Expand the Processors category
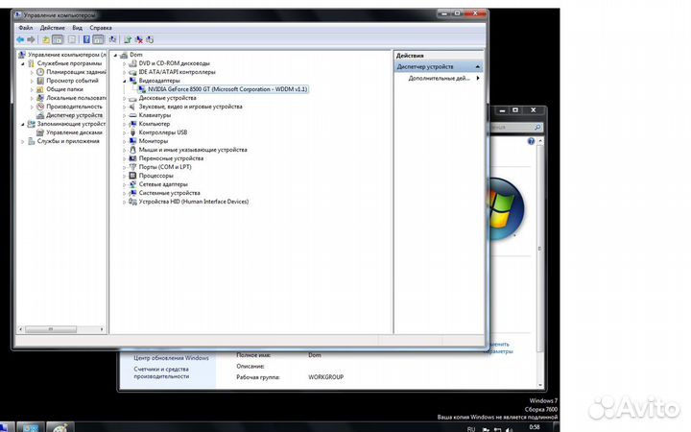The width and height of the screenshot is (691, 432). tap(124, 176)
